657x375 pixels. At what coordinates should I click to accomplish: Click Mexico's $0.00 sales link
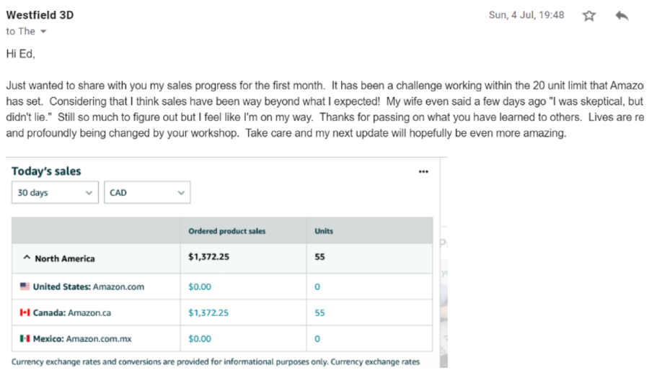coord(200,338)
